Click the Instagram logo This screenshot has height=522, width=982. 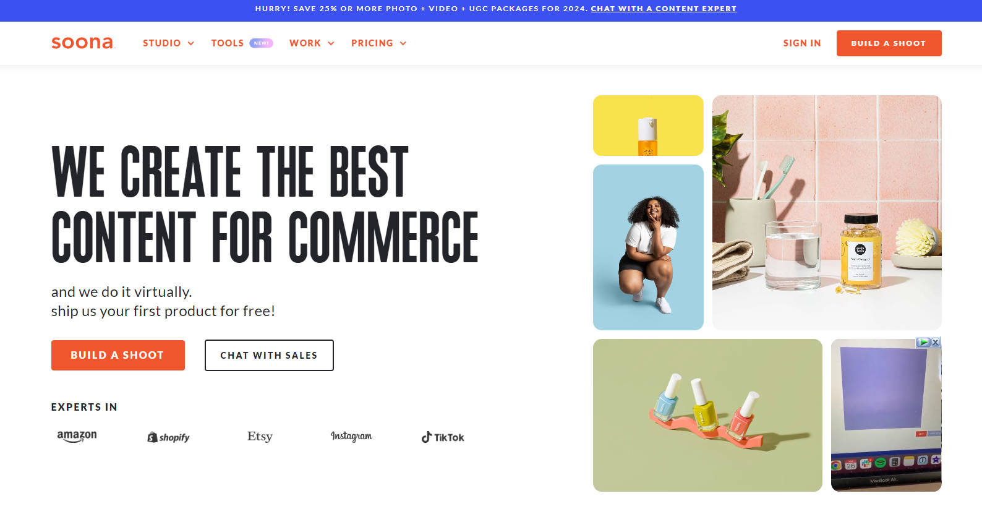click(351, 436)
